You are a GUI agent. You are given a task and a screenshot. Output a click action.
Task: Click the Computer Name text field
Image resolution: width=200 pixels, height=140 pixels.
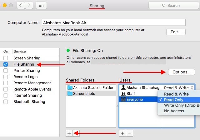[113, 23]
